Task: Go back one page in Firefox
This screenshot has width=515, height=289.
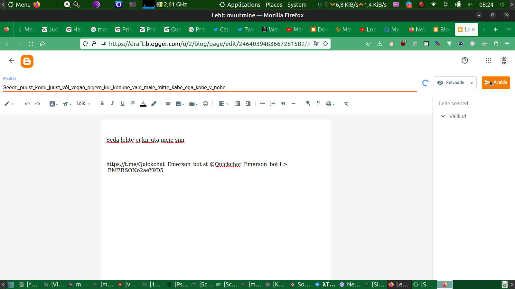Action: point(8,44)
